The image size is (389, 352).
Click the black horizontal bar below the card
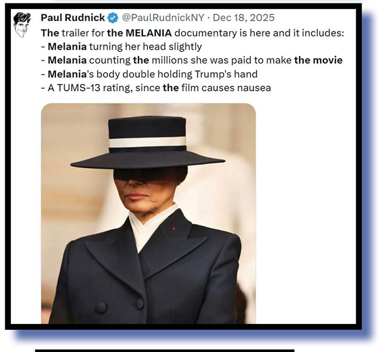click(165, 351)
